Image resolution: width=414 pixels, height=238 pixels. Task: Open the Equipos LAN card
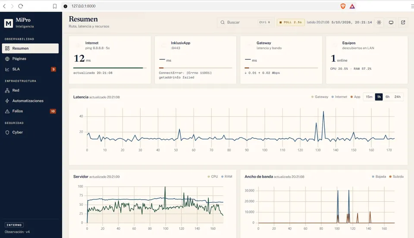[x=367, y=60]
